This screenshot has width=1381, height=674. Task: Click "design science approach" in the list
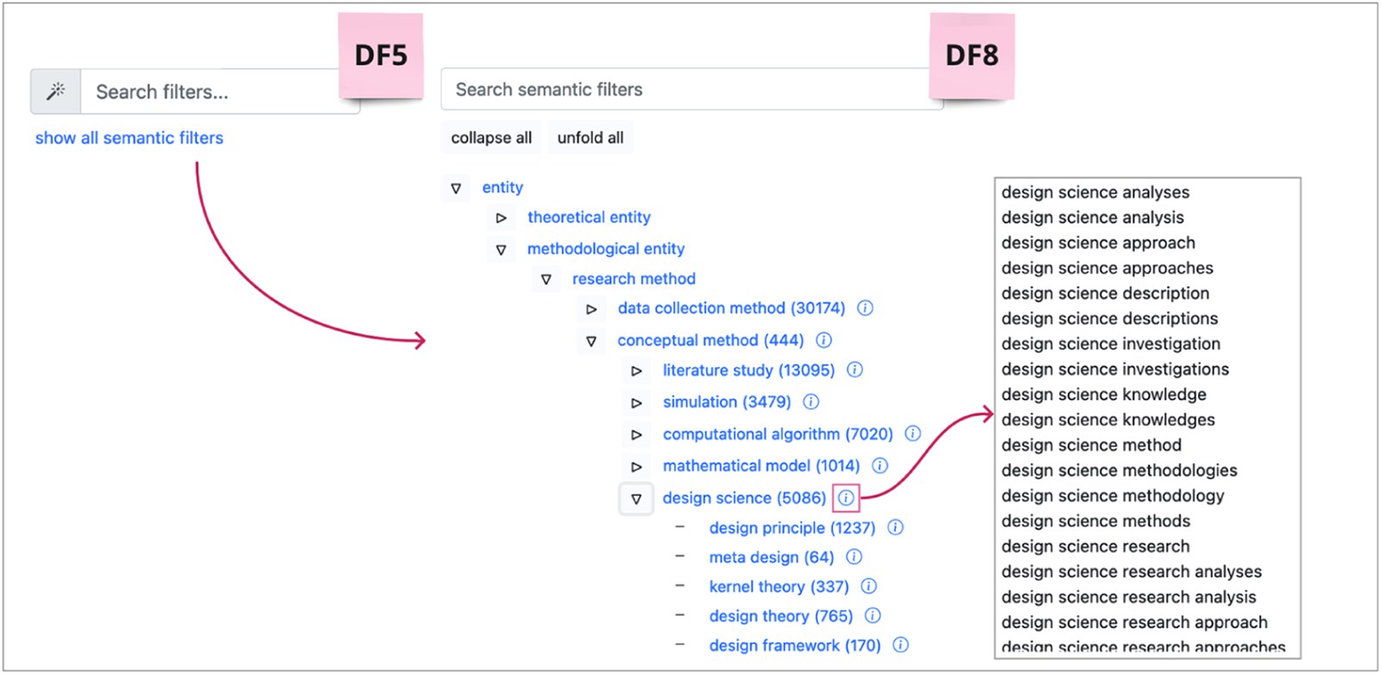1098,243
